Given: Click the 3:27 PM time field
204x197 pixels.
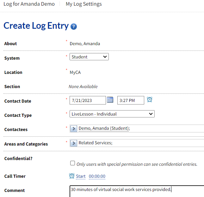Looking at the screenshot, I should (x=130, y=100).
